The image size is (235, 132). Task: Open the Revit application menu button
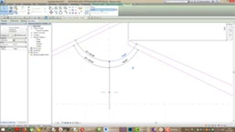(2, 2)
